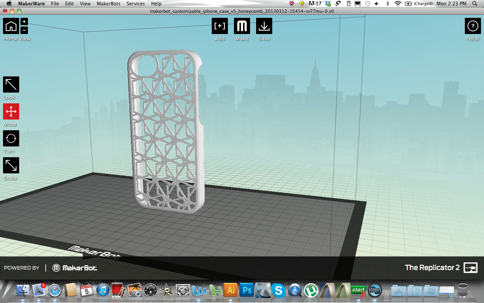Click the Save icon
Screen dimensions: 484x303
pyautogui.click(x=264, y=26)
